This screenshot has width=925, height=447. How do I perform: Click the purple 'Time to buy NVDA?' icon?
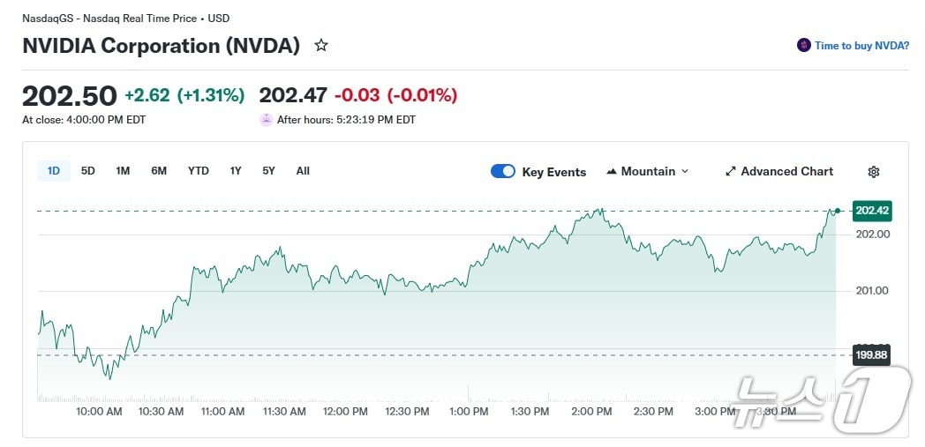(x=803, y=45)
